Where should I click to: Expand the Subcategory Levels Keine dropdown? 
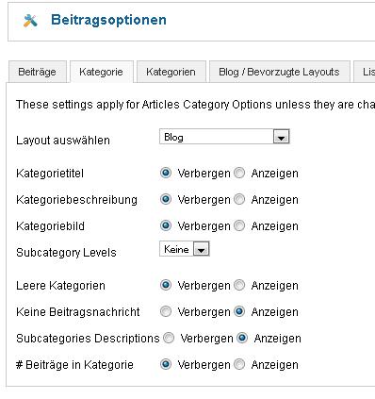[201, 250]
